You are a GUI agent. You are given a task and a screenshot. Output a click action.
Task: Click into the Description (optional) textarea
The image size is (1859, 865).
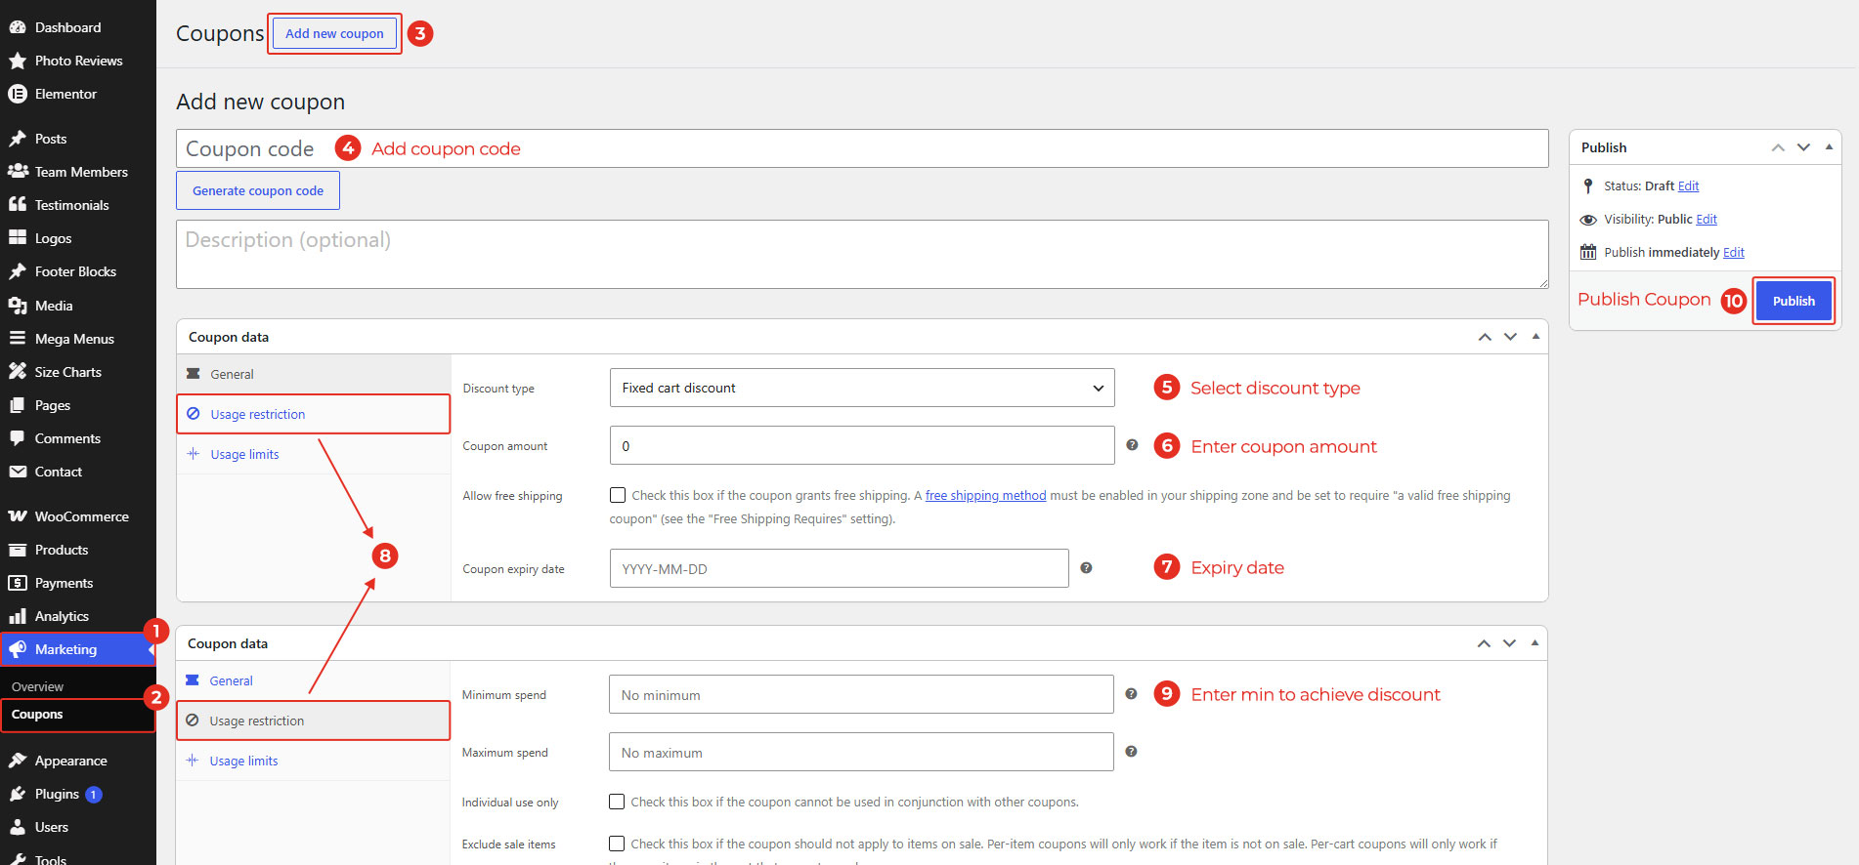coord(862,254)
